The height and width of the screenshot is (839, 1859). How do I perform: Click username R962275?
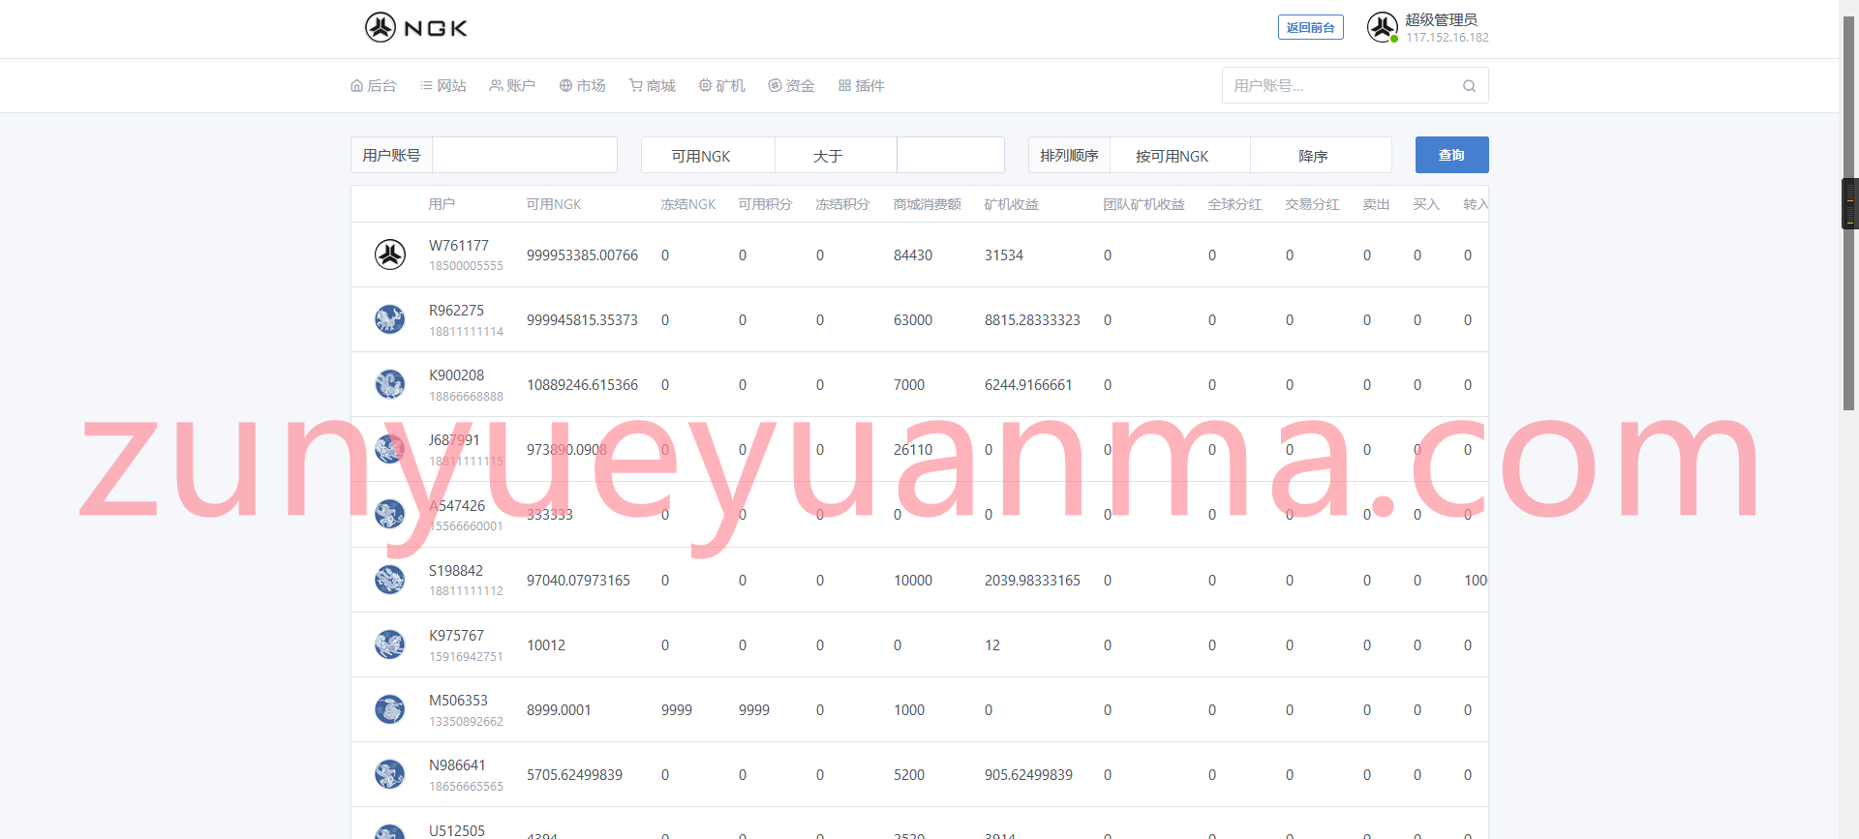pos(456,310)
